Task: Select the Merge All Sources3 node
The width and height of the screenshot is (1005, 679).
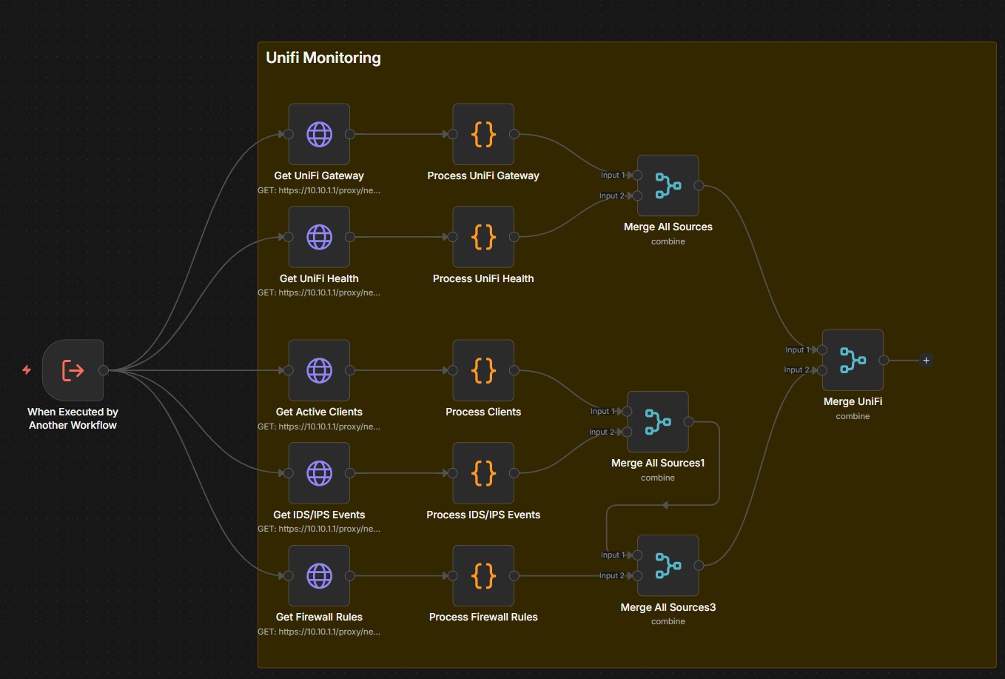Action: click(x=668, y=565)
